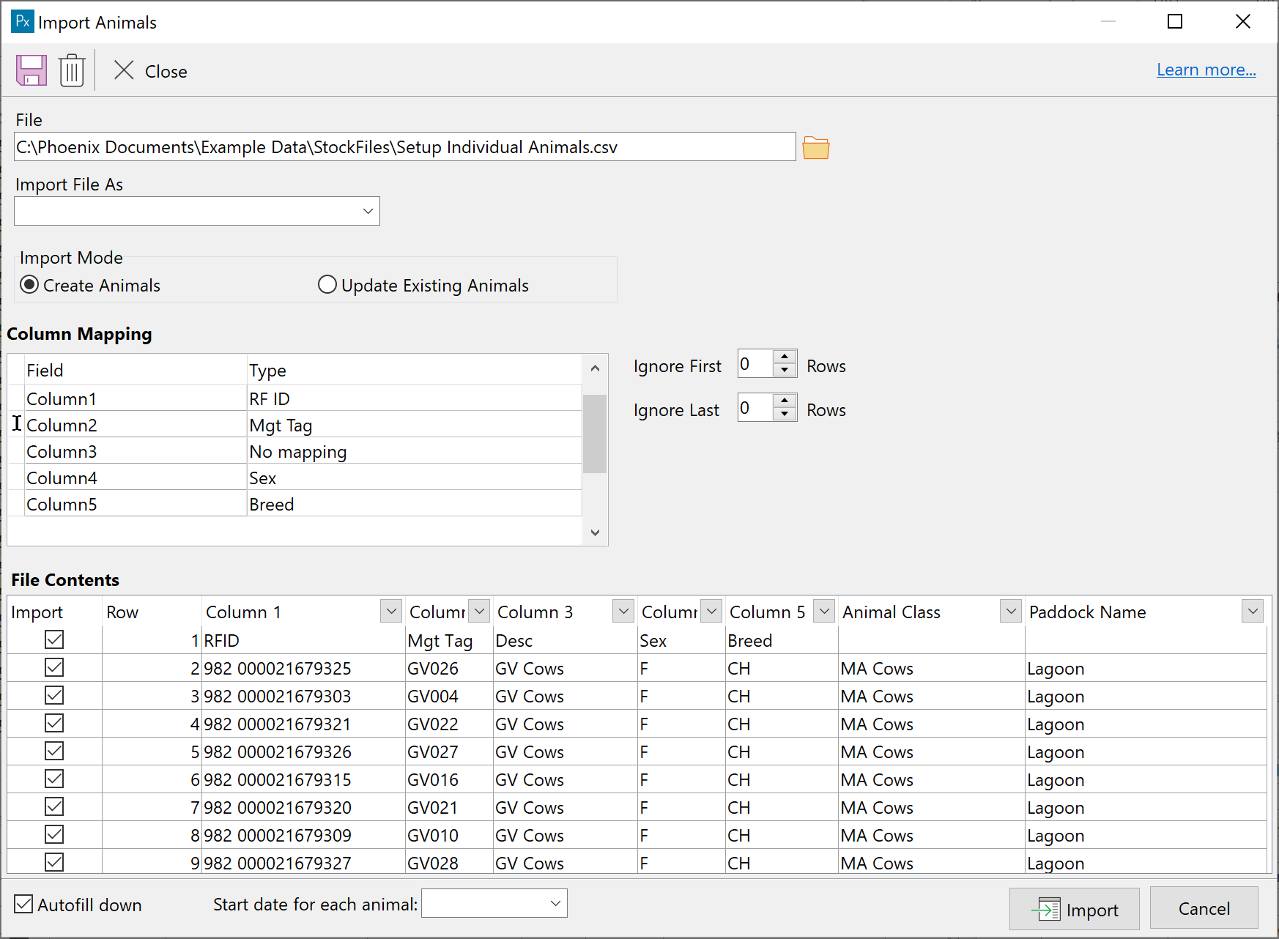Image resolution: width=1279 pixels, height=939 pixels.
Task: Open the Learn more link
Action: click(1206, 70)
